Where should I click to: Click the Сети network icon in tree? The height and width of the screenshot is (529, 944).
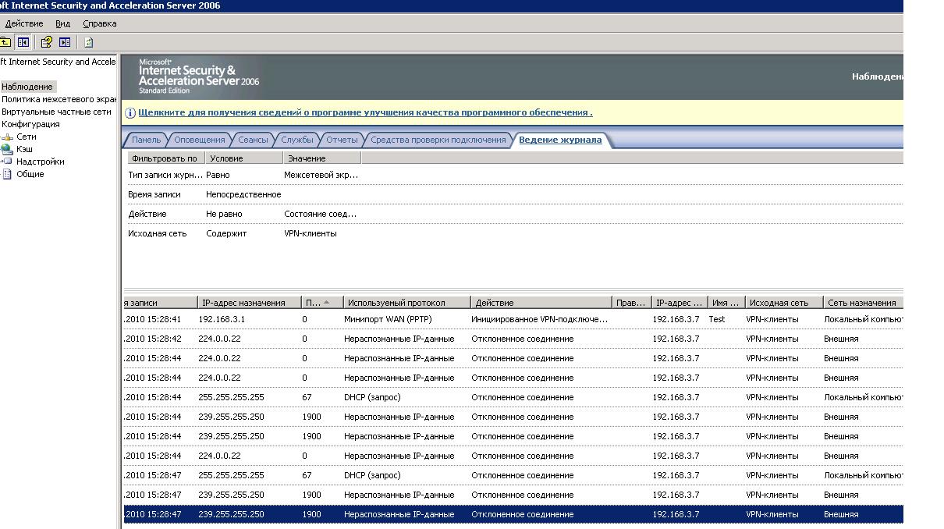pyautogui.click(x=7, y=137)
